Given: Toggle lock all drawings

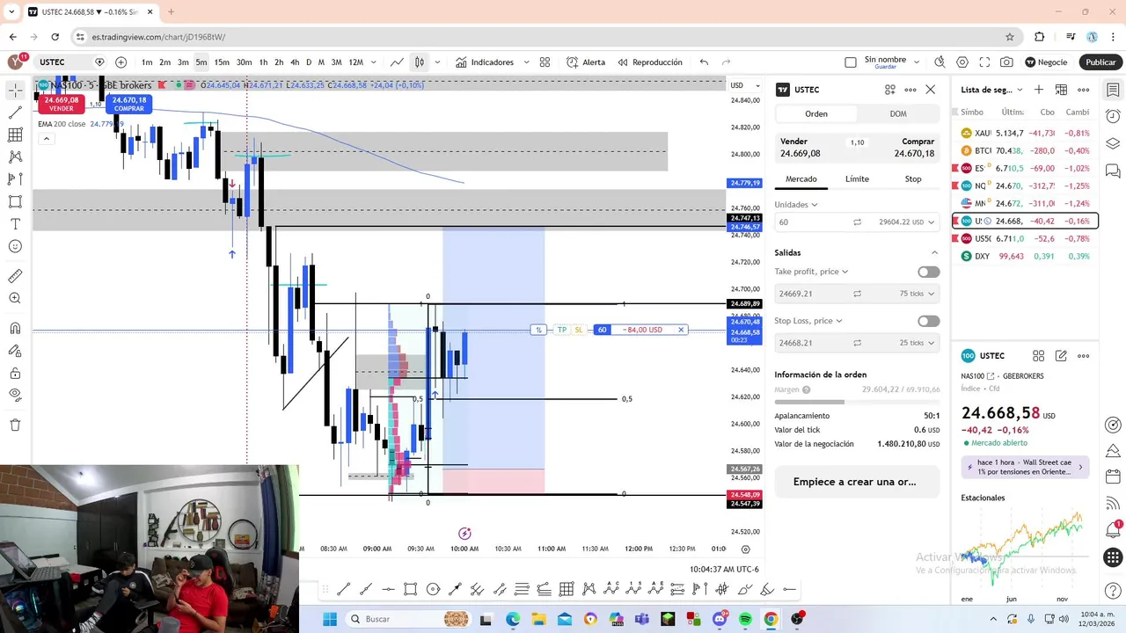Looking at the screenshot, I should pyautogui.click(x=15, y=373).
